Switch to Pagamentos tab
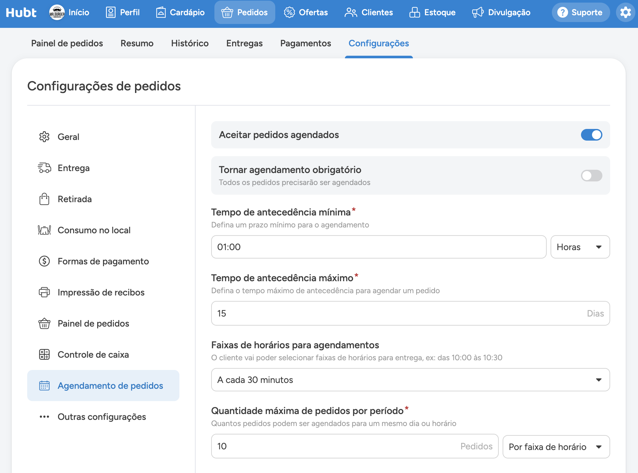This screenshot has height=473, width=638. click(x=306, y=43)
